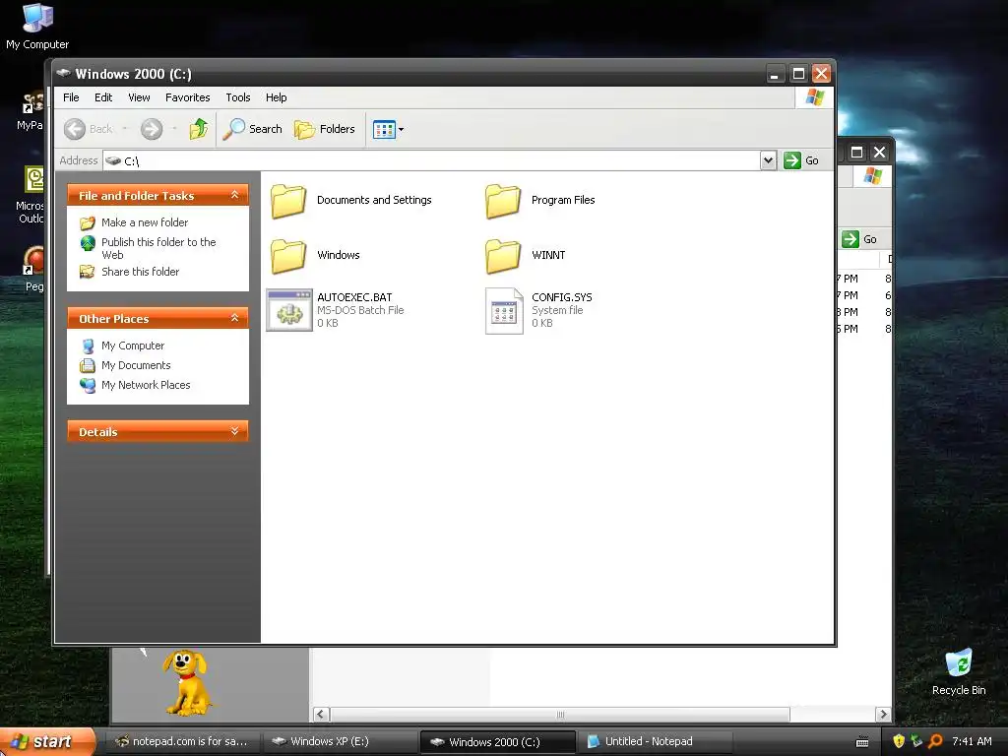
Task: Go to My Computer in Other Places
Action: pyautogui.click(x=133, y=346)
